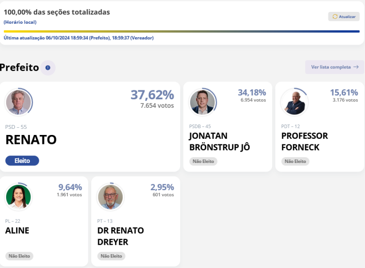Screen dimensions: 365x268
Task: Select Professor Forneck's photo
Action: pyautogui.click(x=293, y=102)
